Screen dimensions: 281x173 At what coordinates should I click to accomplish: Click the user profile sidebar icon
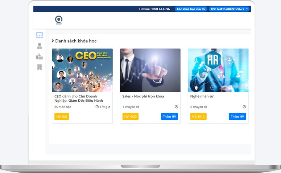click(40, 46)
